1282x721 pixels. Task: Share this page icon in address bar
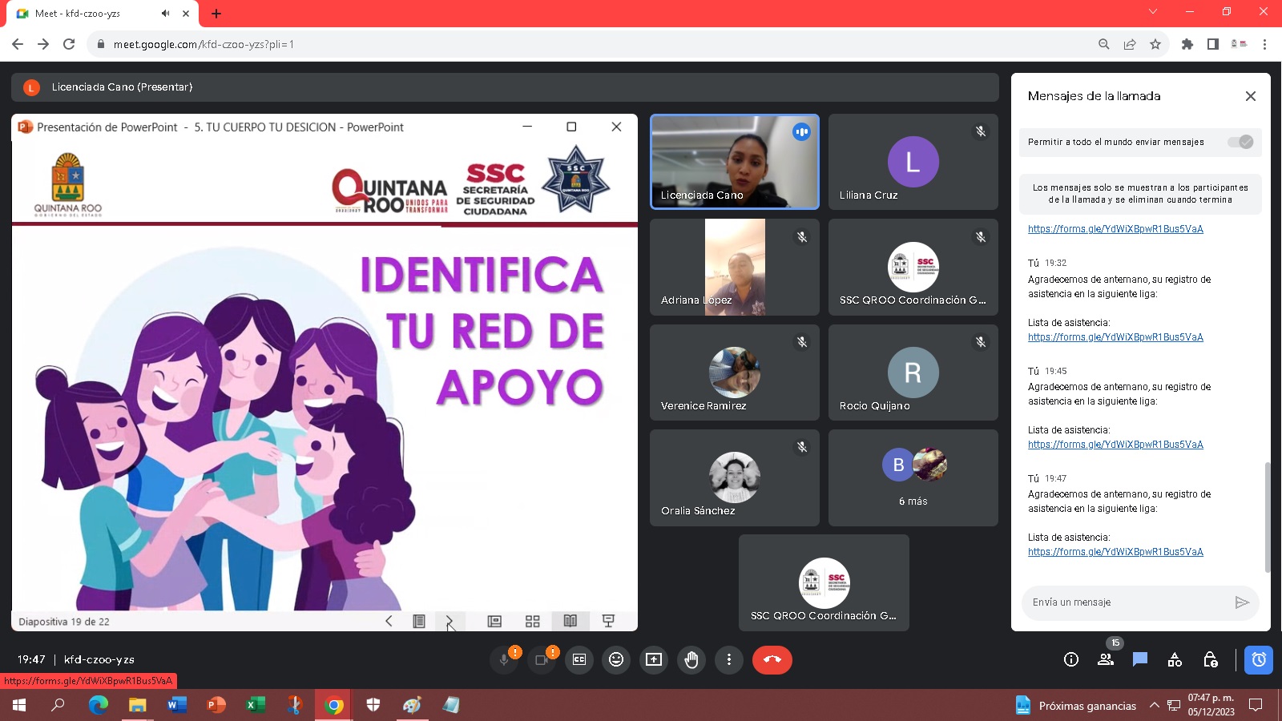(x=1130, y=44)
